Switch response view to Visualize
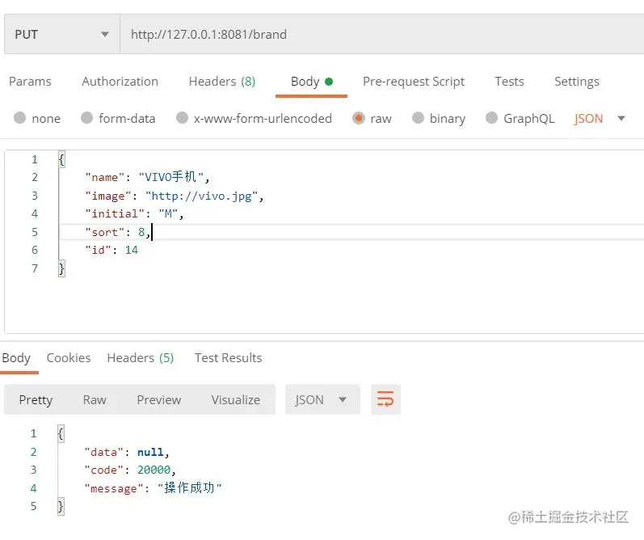 click(x=236, y=400)
